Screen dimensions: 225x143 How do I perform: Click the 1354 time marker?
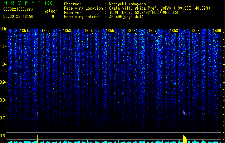click(x=89, y=31)
